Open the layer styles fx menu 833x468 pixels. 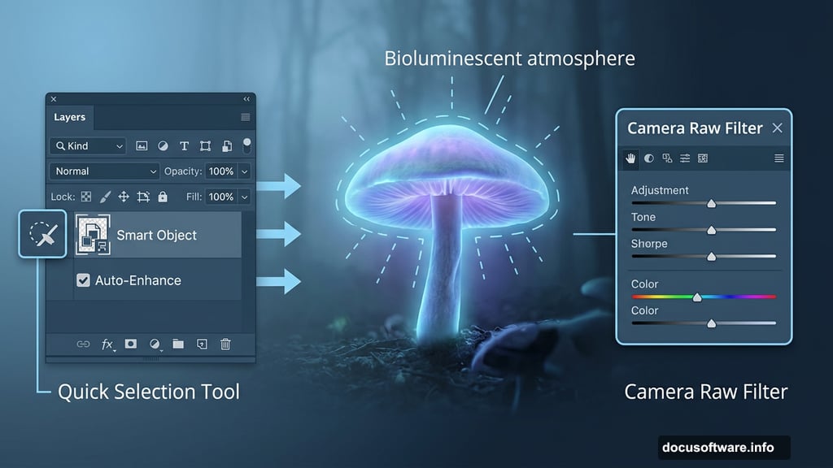107,344
